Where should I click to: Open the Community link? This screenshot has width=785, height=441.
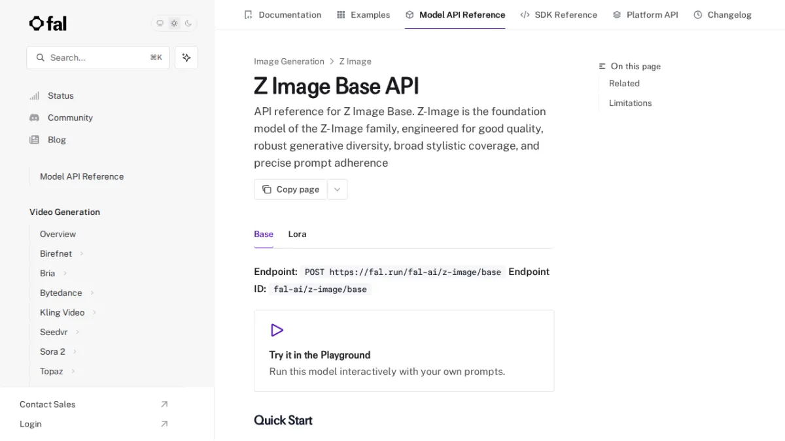tap(70, 118)
